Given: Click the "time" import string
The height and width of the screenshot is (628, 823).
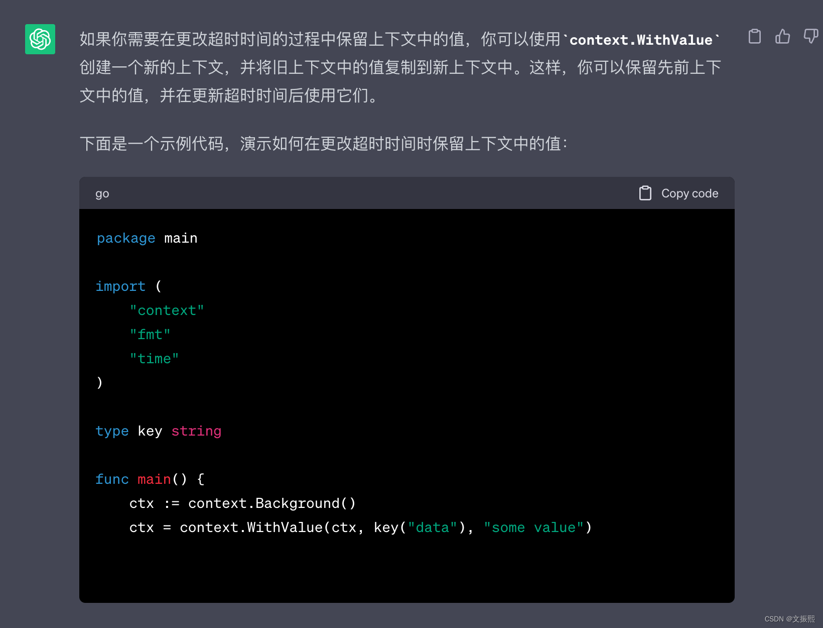Looking at the screenshot, I should 154,359.
